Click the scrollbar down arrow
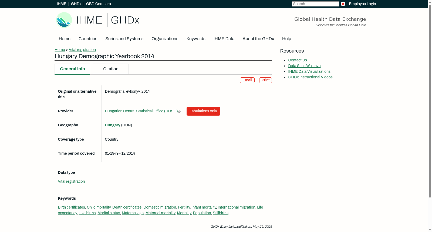 click(x=430, y=230)
